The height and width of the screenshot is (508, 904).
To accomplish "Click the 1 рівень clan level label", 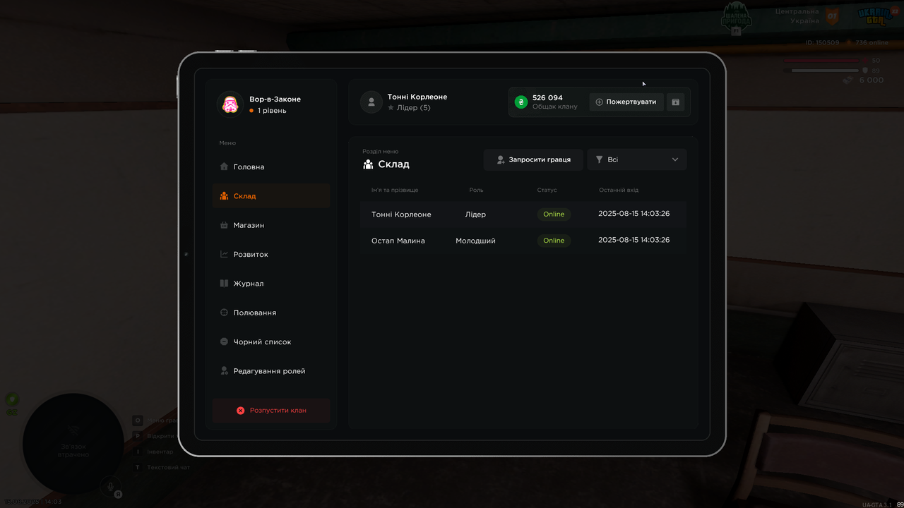I will 272,111.
